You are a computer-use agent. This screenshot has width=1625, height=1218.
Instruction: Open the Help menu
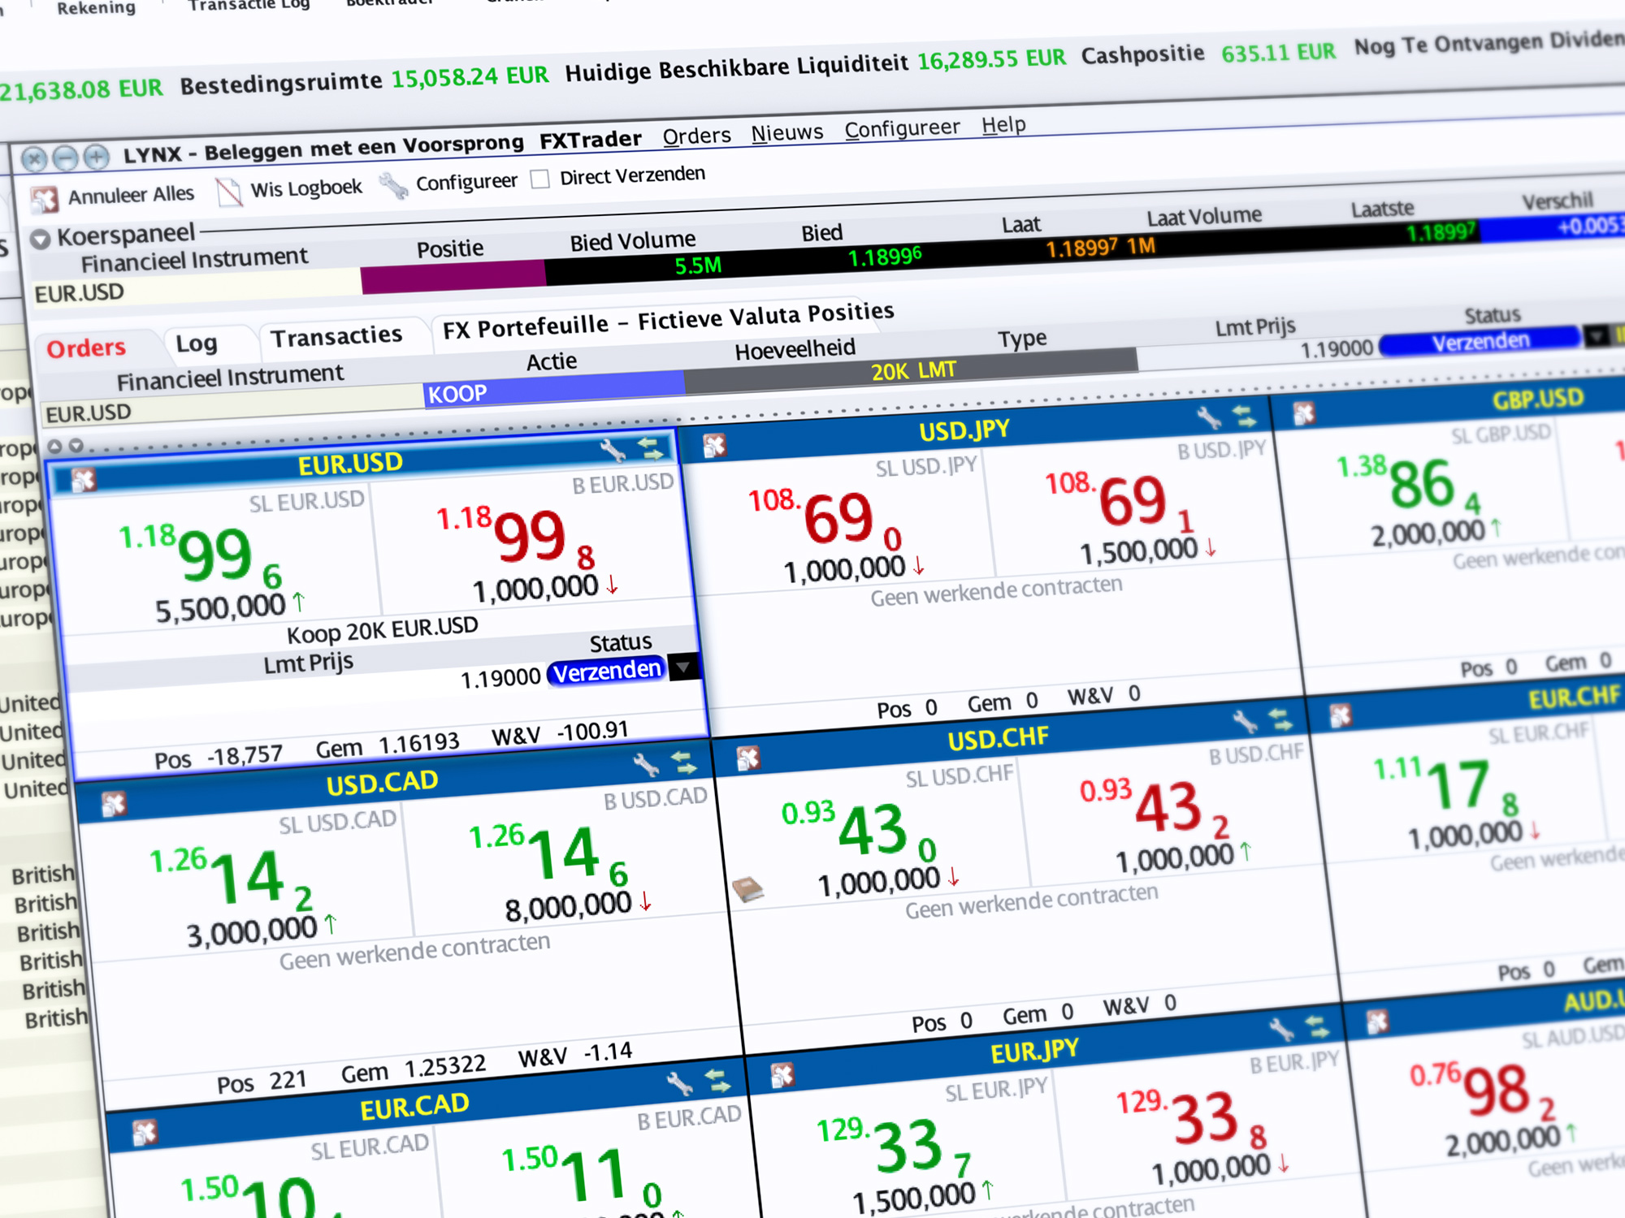pyautogui.click(x=1003, y=125)
